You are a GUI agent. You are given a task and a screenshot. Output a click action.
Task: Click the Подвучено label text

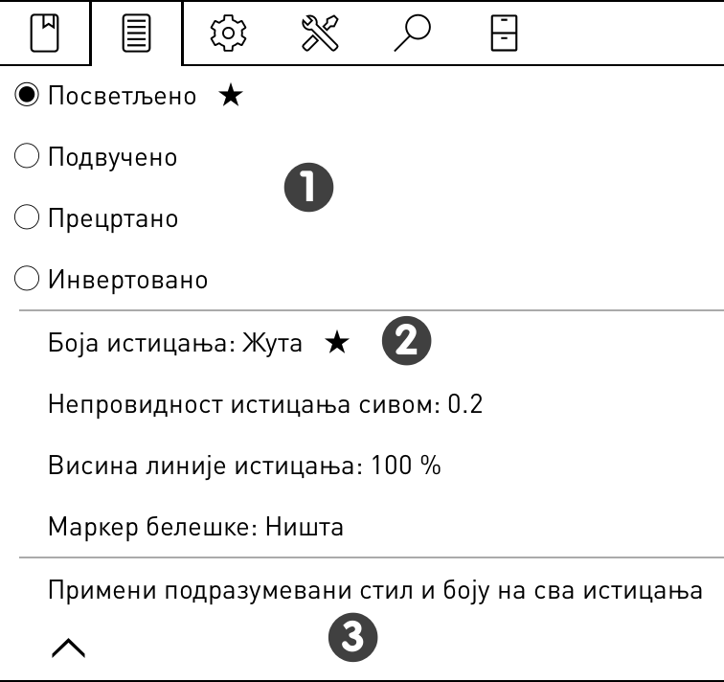click(113, 157)
